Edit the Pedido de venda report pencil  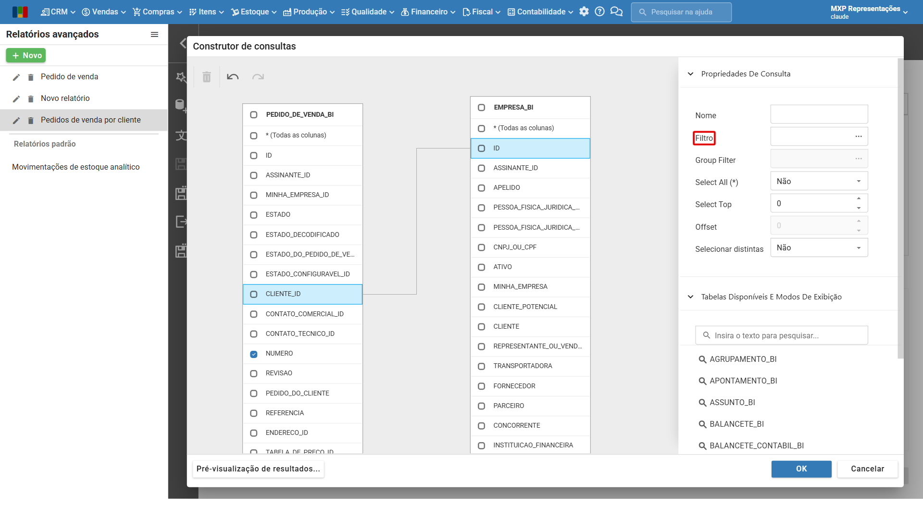(x=16, y=77)
